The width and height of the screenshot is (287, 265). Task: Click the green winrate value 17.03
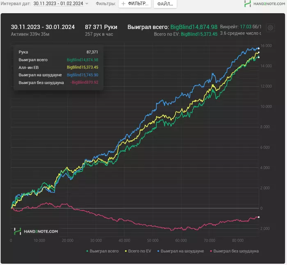coord(246,26)
